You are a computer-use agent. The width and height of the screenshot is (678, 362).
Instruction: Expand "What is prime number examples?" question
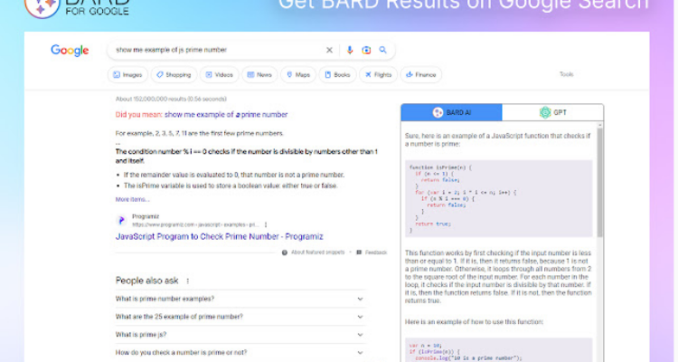[360, 299]
